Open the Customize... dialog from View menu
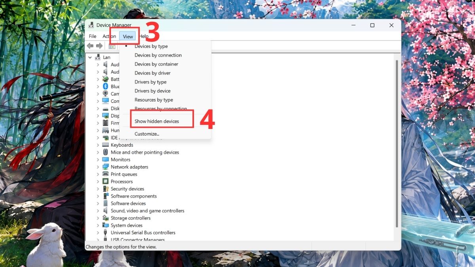 147,134
